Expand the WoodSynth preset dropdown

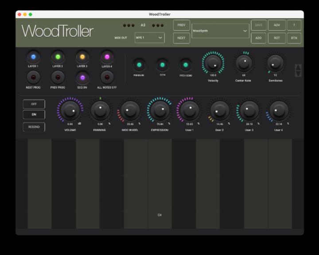(x=220, y=31)
